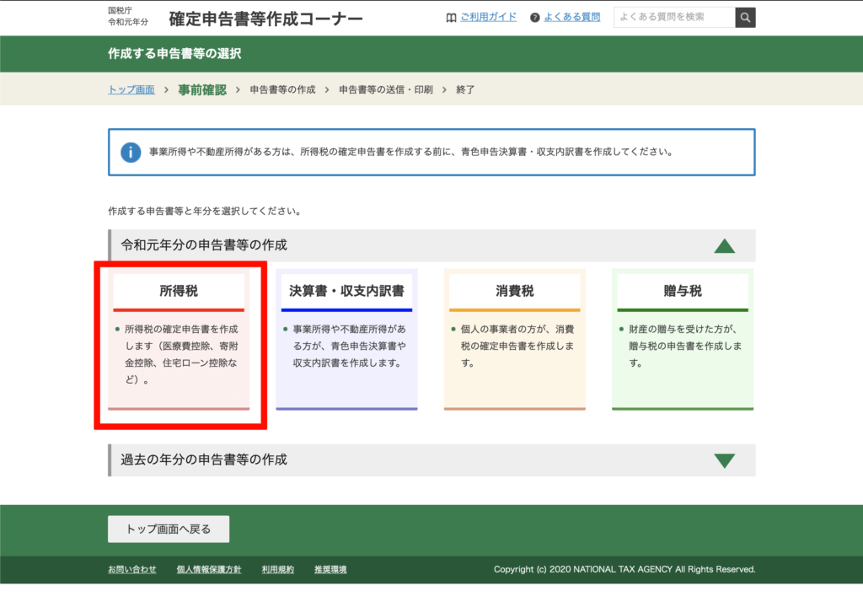The height and width of the screenshot is (602, 863).
Task: Click the question mark icon beside よくある質問
Action: coord(535,18)
